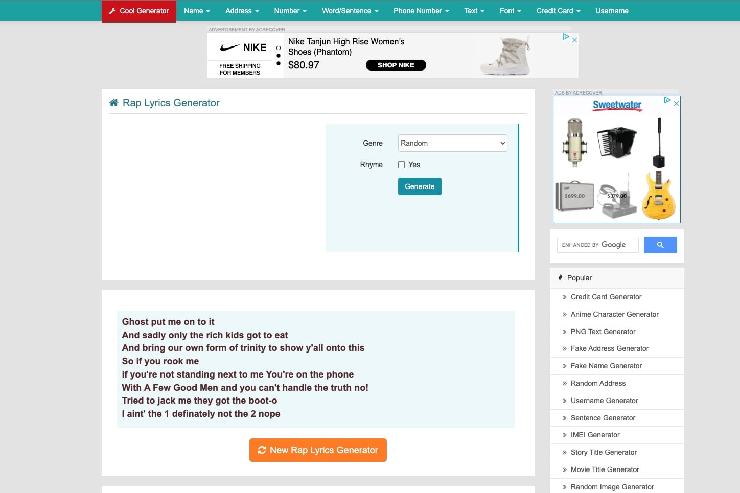Open the Genre dropdown showing Random
740x493 pixels.
452,143
